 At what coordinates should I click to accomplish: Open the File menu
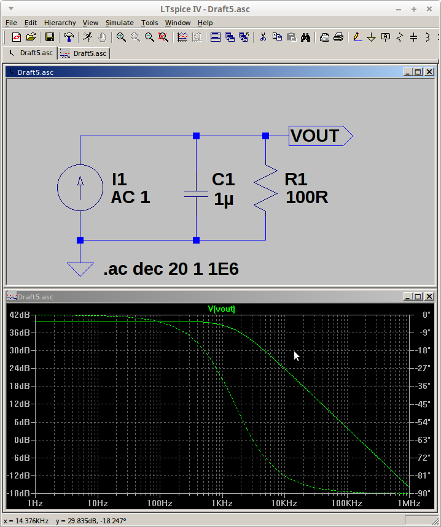pos(11,23)
